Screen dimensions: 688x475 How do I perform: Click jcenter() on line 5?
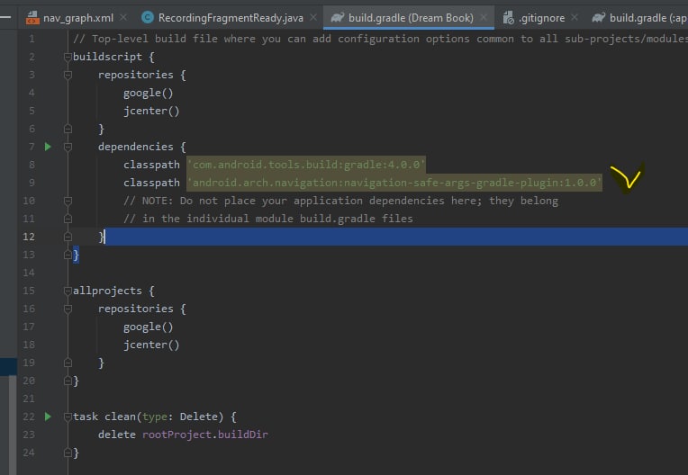tap(151, 111)
